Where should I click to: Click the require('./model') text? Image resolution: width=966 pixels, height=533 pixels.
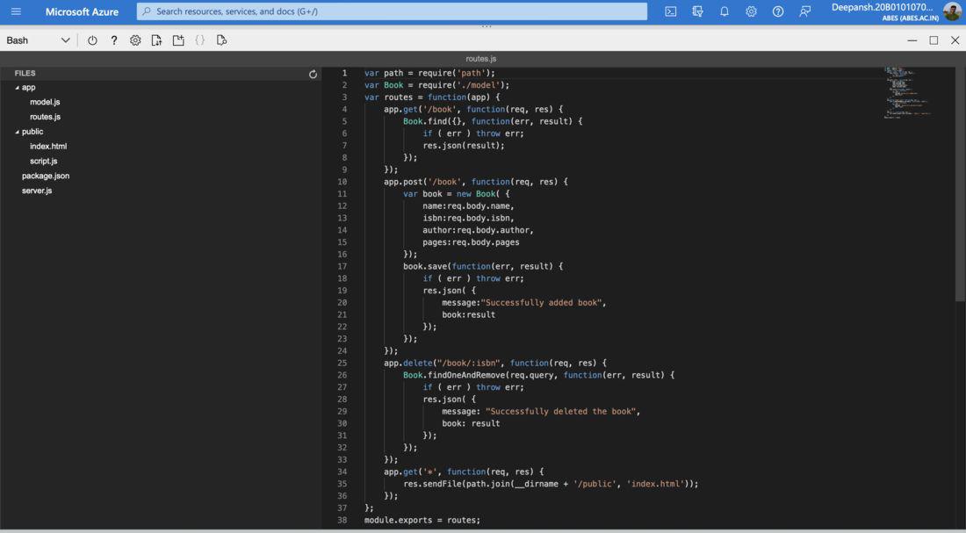pos(461,85)
